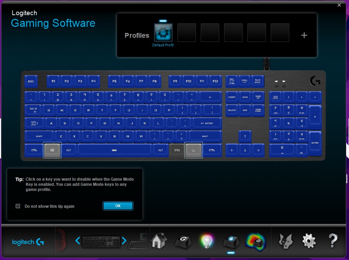Open Lighting settings with the lightbulb icon

(207, 241)
